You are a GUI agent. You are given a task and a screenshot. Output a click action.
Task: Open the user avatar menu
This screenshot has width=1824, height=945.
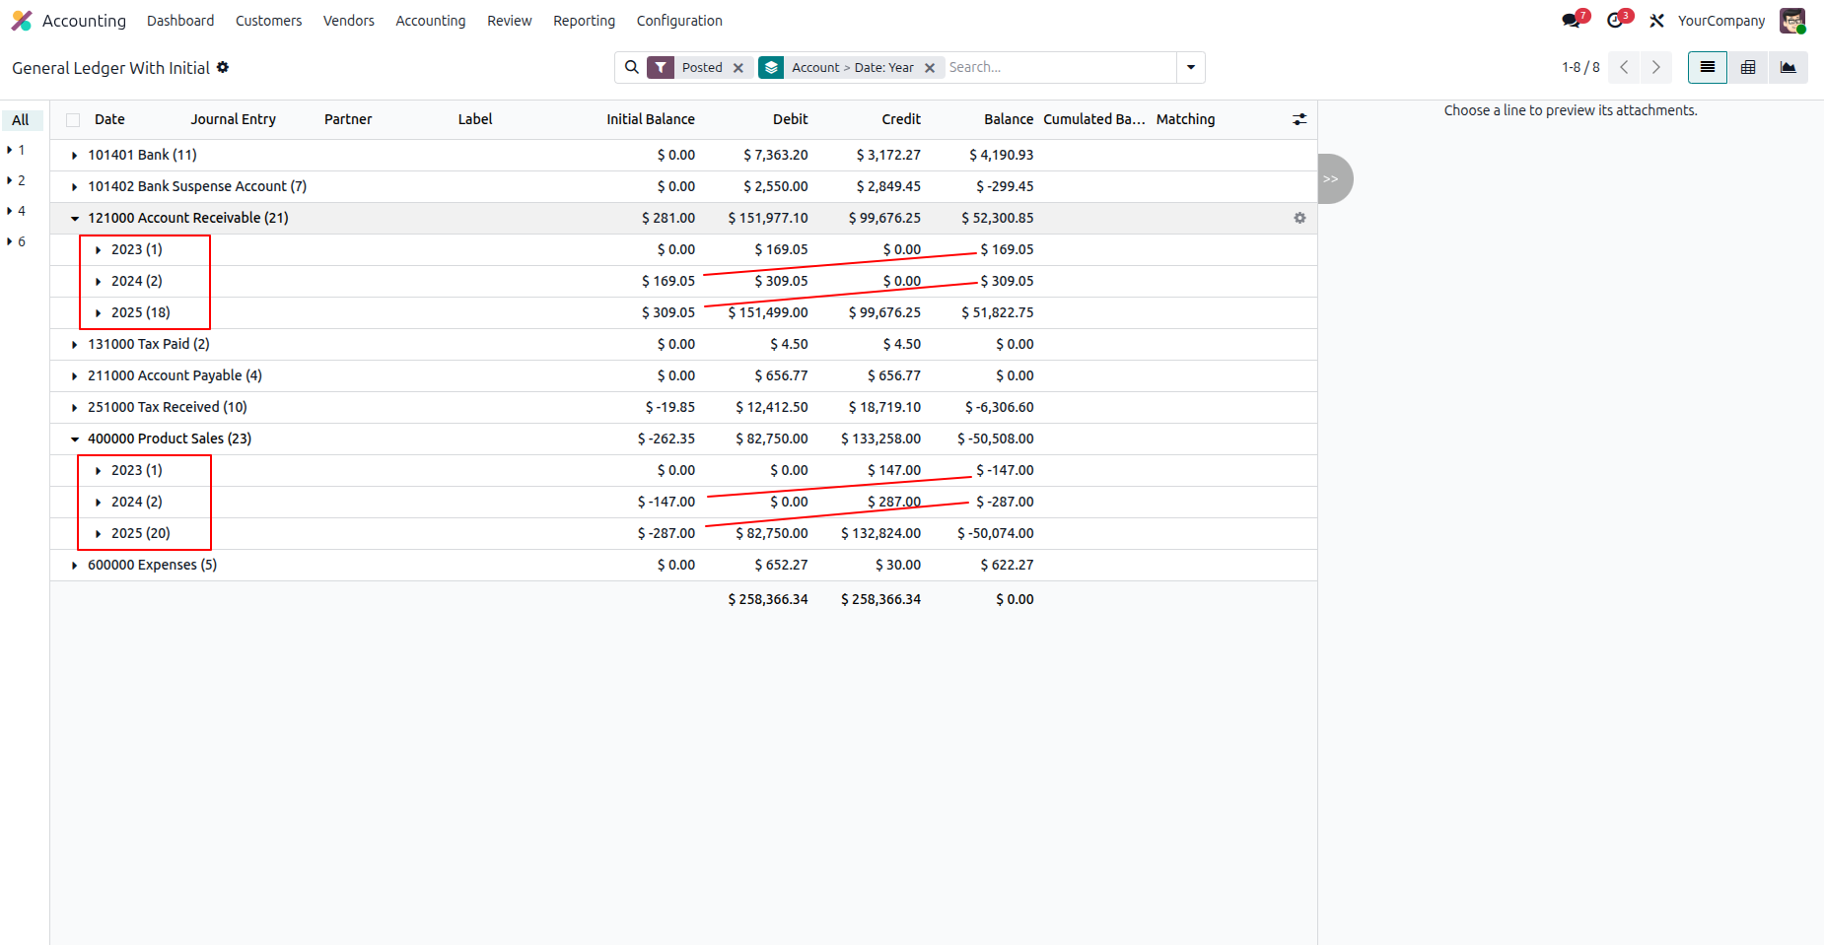pyautogui.click(x=1792, y=21)
